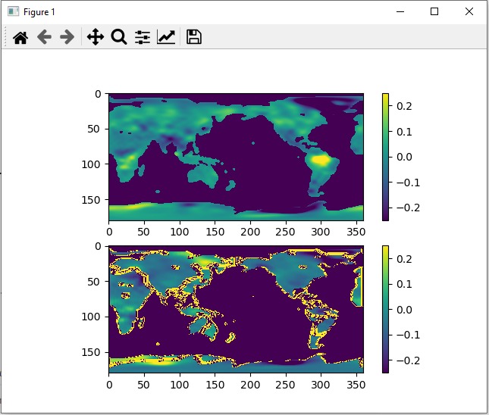Close the Figure 1 window
The width and height of the screenshot is (489, 415).
pyautogui.click(x=469, y=11)
